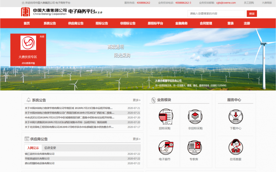Open the 招标采购 module icon
This screenshot has height=172, width=276.
tap(166, 117)
